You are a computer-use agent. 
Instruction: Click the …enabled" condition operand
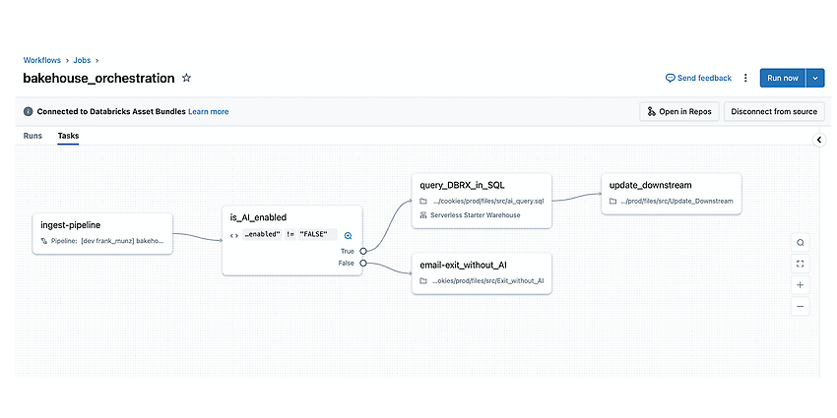[263, 235]
